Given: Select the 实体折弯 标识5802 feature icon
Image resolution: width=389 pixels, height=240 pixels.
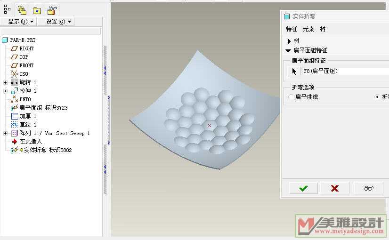Looking at the screenshot, I should point(15,150).
